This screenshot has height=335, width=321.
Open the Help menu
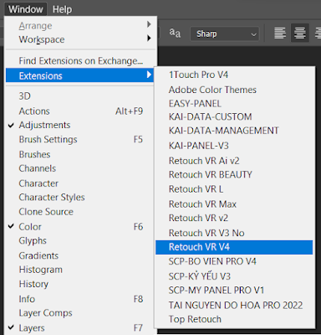pos(63,9)
